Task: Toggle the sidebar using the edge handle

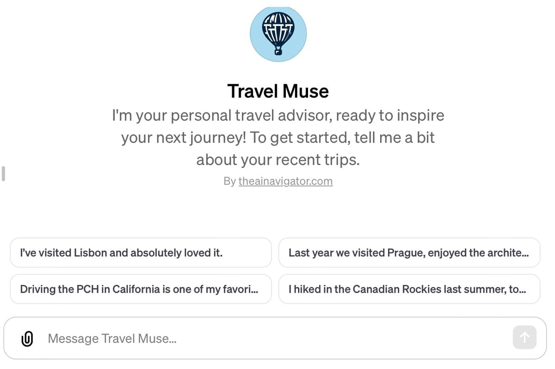Action: coord(3,173)
